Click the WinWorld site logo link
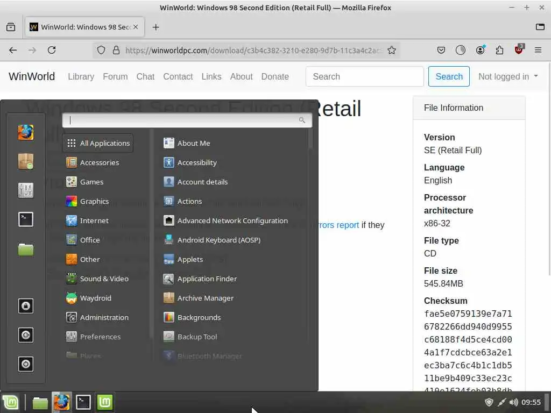The height and width of the screenshot is (413, 551). (x=32, y=76)
